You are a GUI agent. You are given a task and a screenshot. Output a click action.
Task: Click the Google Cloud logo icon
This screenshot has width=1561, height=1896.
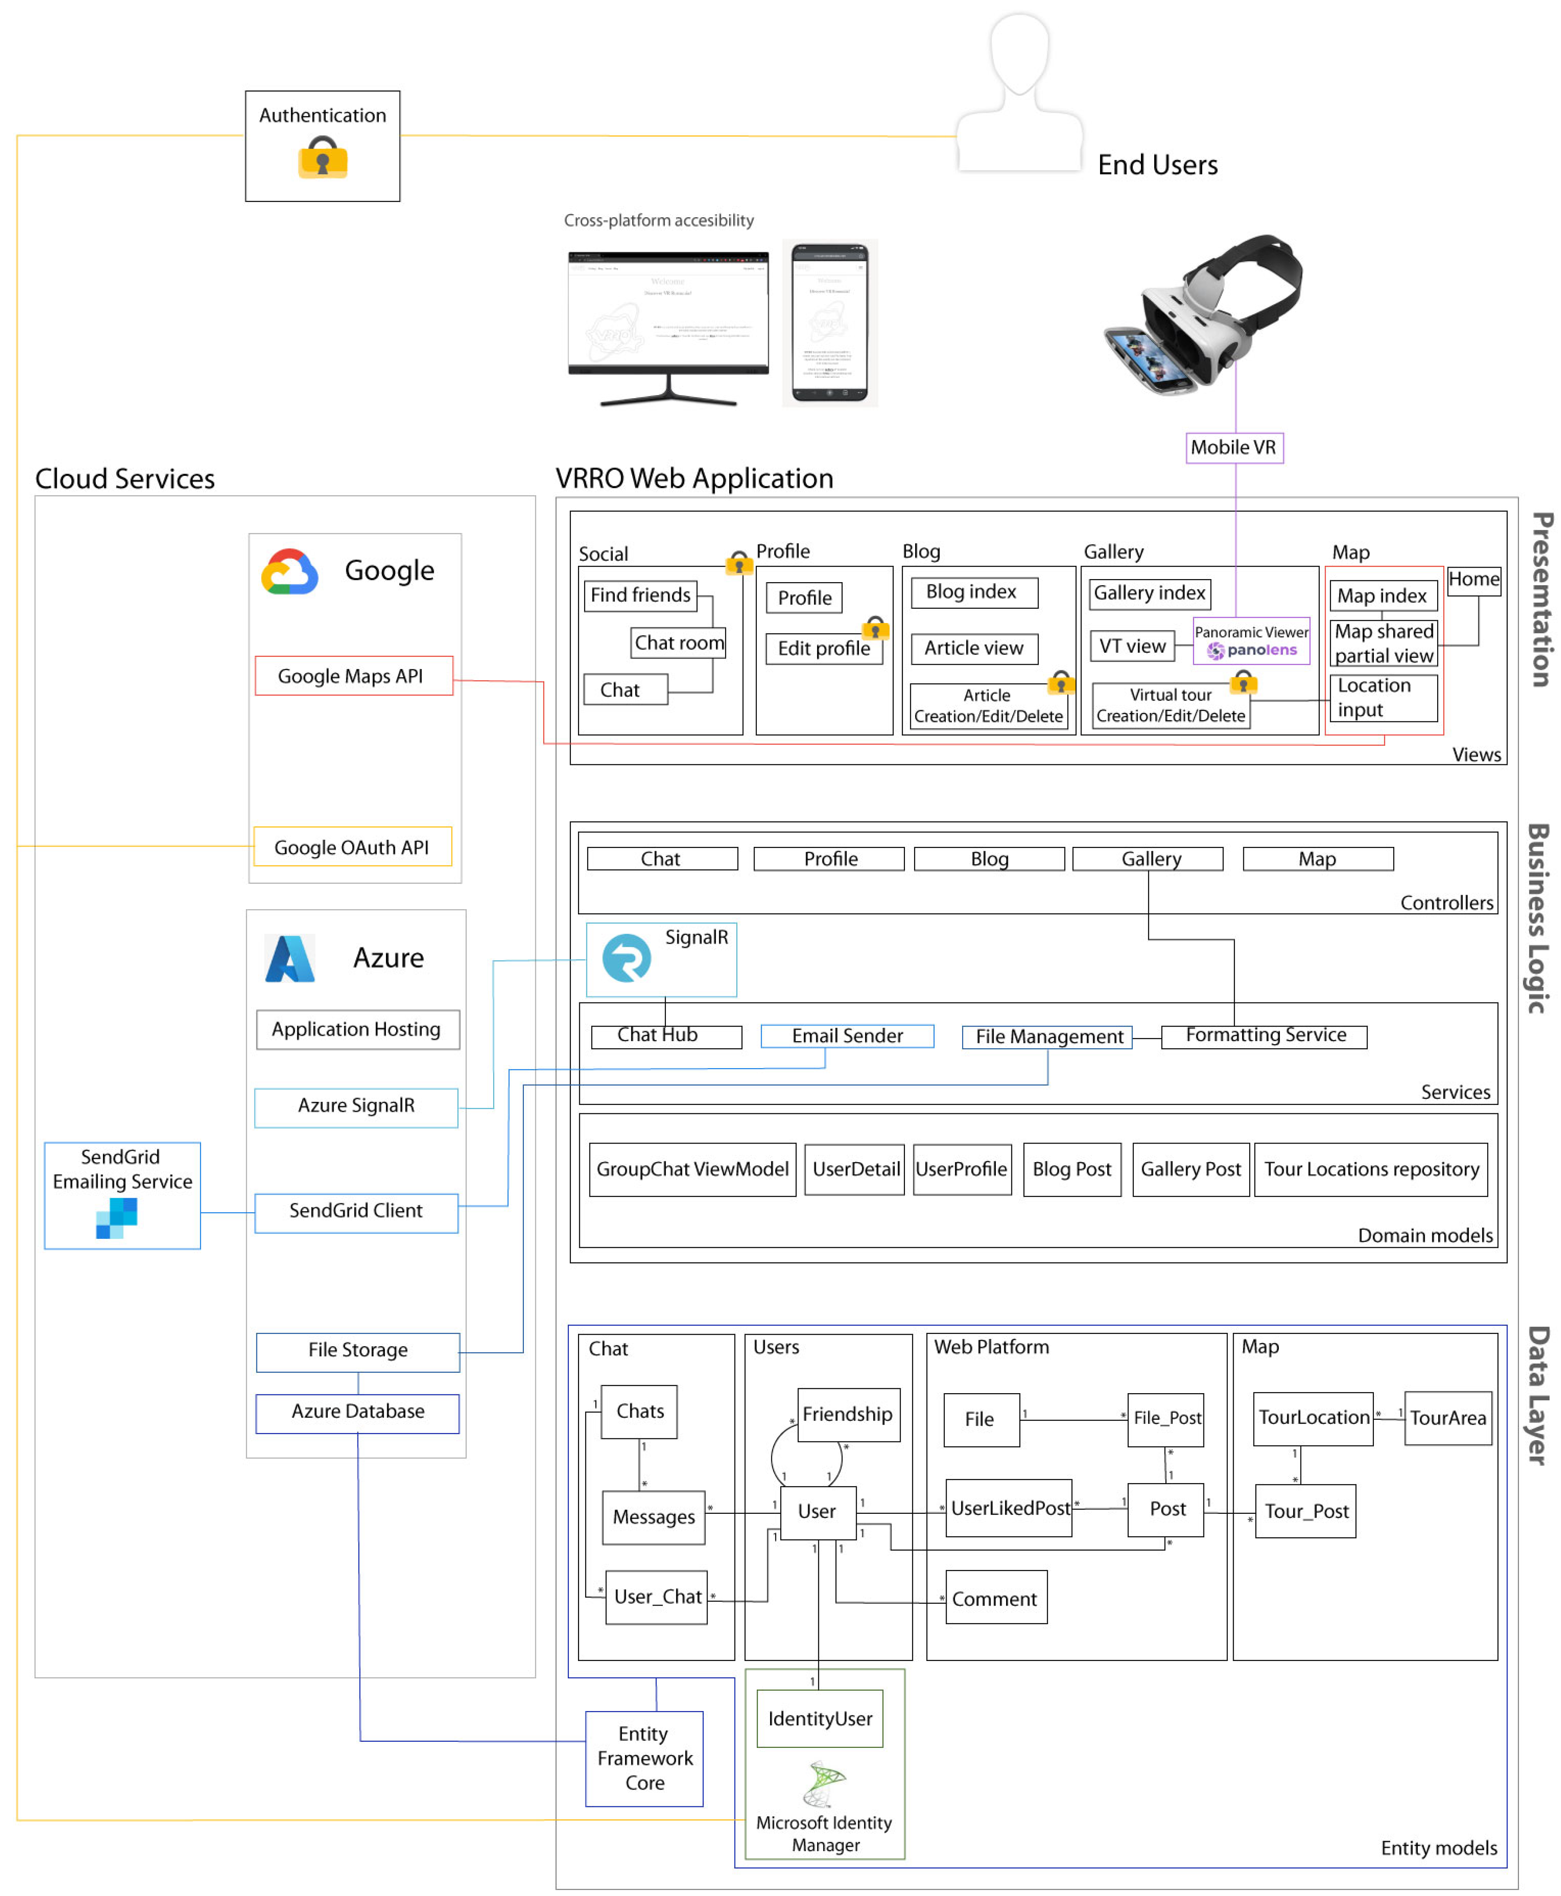[289, 572]
